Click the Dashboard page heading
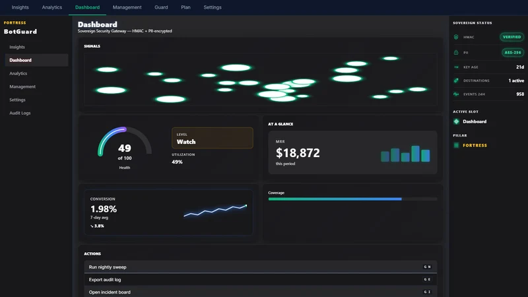This screenshot has width=528, height=297. [97, 24]
